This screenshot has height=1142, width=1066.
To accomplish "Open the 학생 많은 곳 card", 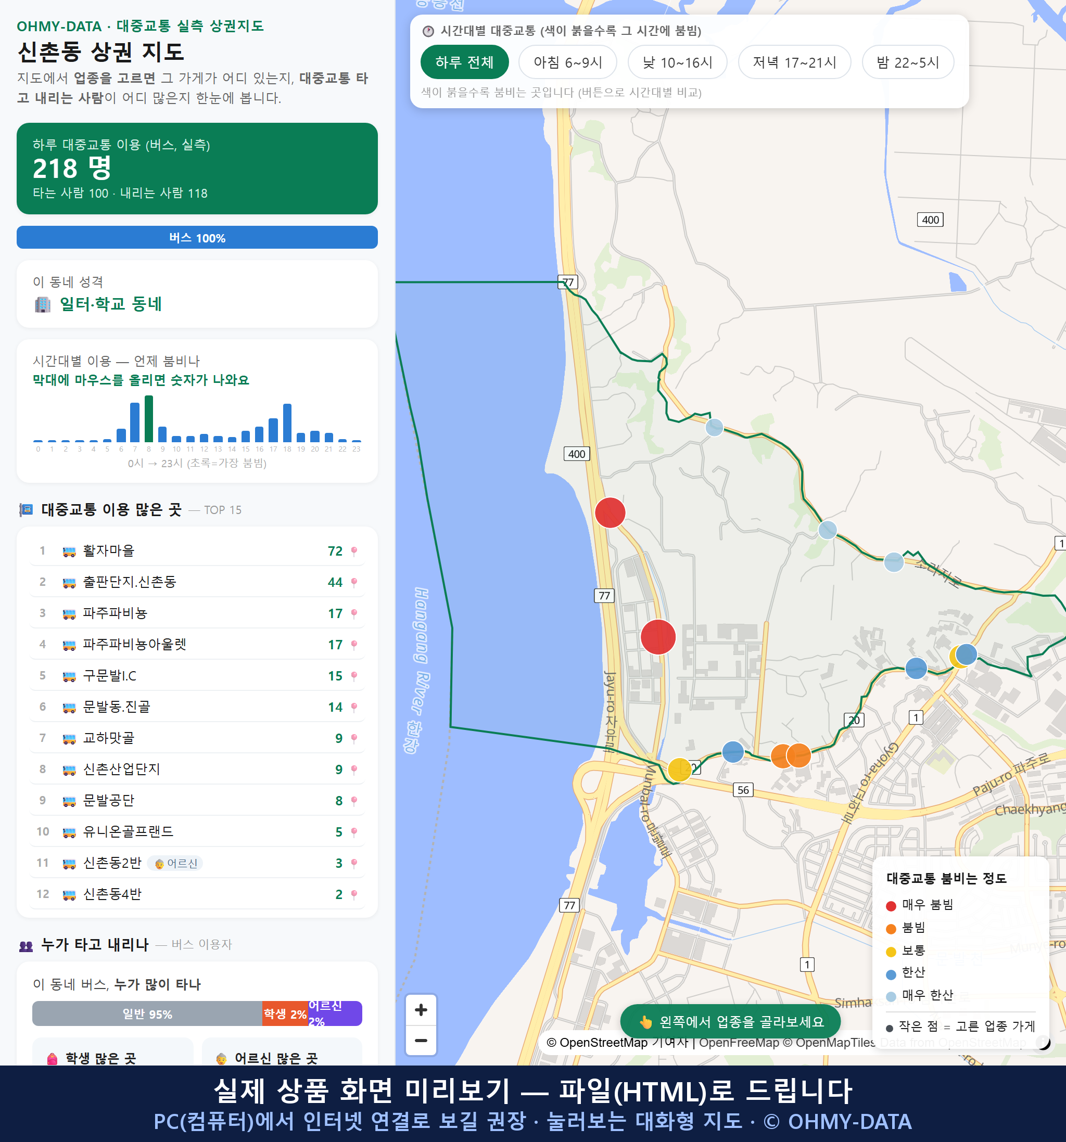I will (x=112, y=1053).
